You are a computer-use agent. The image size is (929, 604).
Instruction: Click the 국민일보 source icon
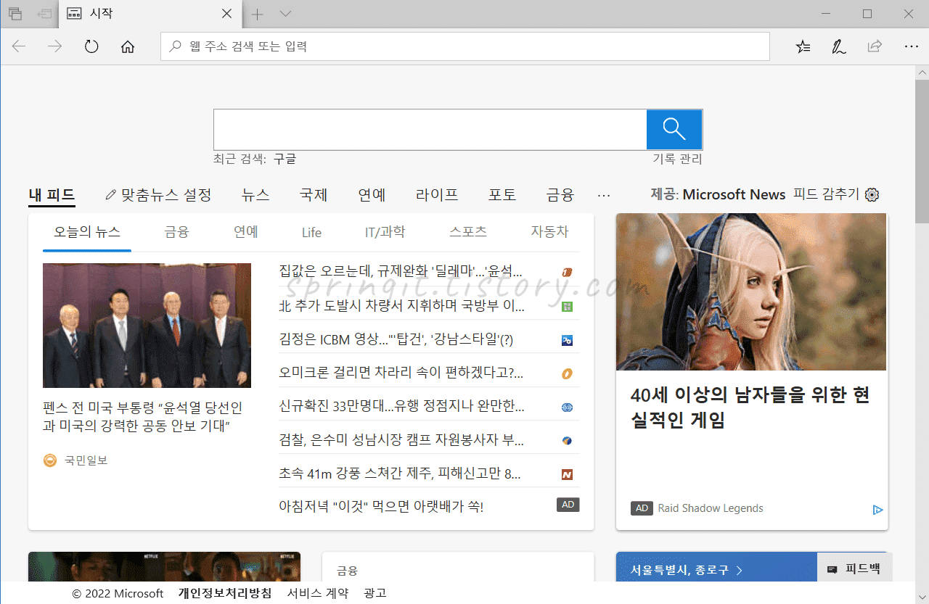(x=50, y=460)
